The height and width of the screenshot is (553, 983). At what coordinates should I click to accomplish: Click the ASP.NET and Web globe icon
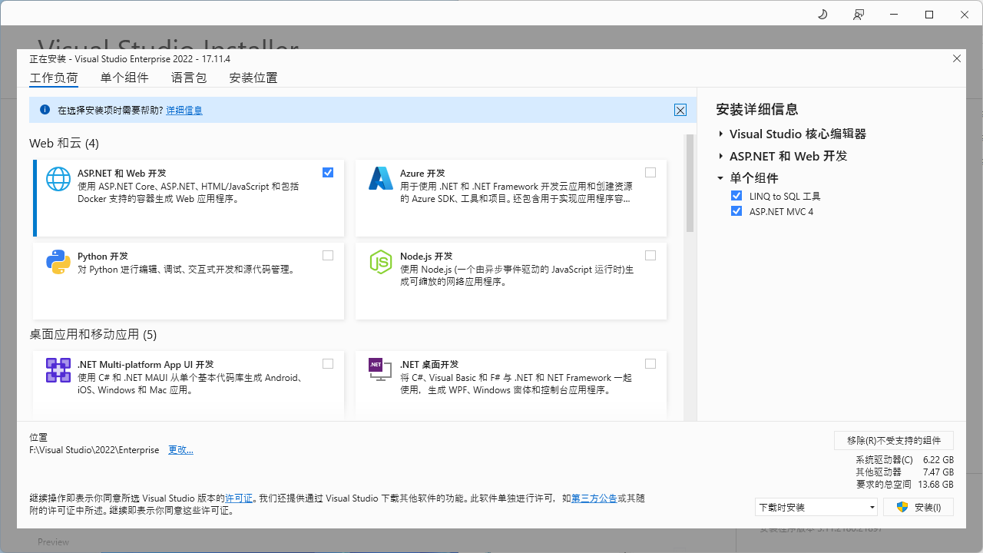pyautogui.click(x=58, y=178)
